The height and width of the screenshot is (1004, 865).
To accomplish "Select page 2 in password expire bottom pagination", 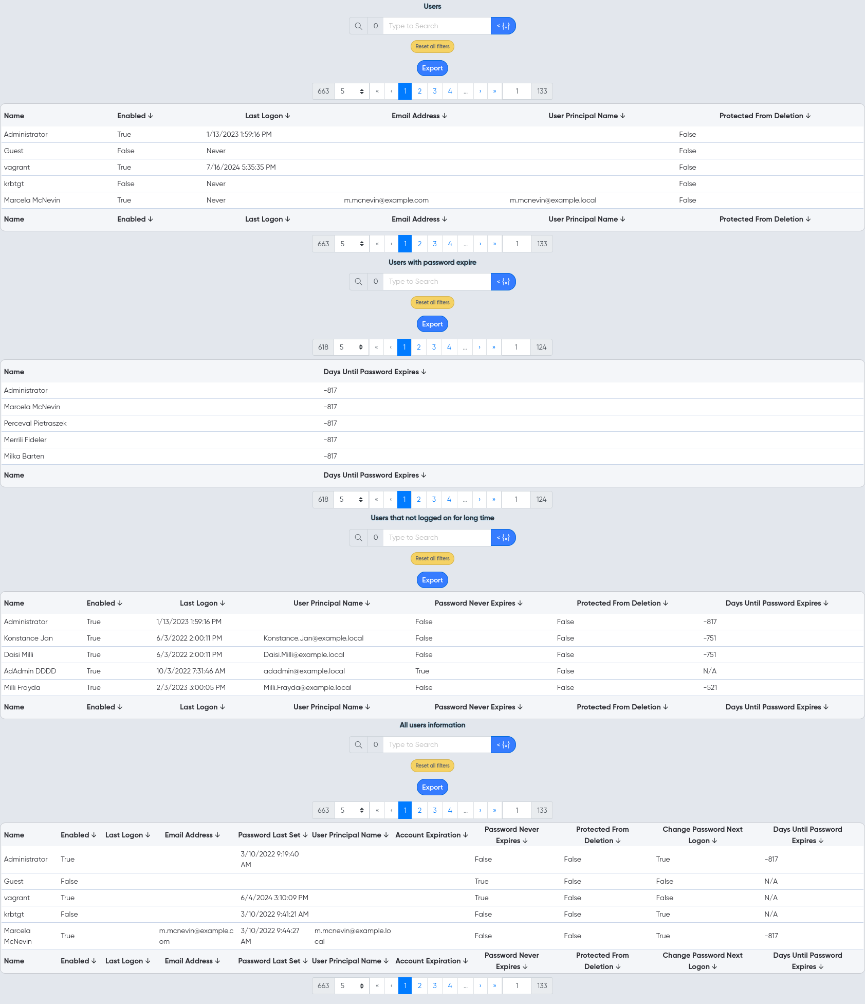I will (419, 499).
